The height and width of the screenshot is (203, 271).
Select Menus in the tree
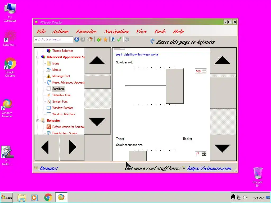[x=57, y=70]
